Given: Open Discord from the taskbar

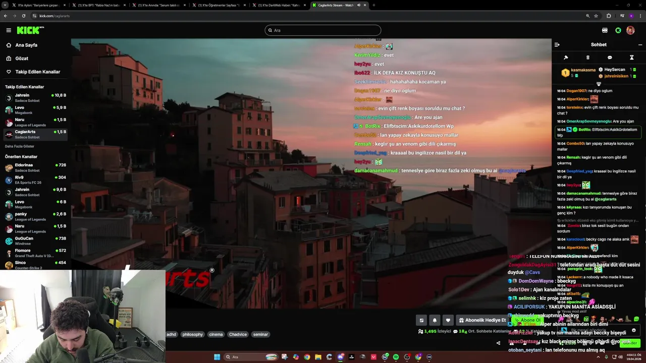Looking at the screenshot, I should click(340, 357).
